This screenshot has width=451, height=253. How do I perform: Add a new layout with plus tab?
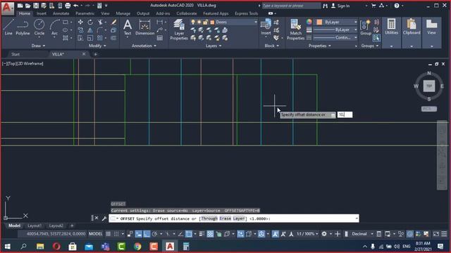72,226
